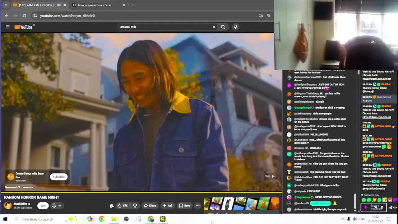Open File Explorer from the taskbar

point(114,219)
